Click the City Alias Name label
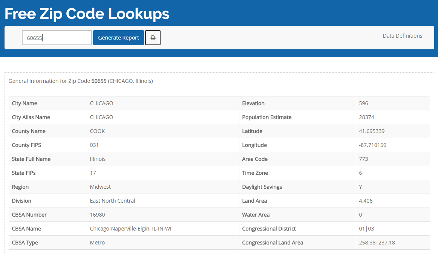The height and width of the screenshot is (255, 438). (31, 117)
